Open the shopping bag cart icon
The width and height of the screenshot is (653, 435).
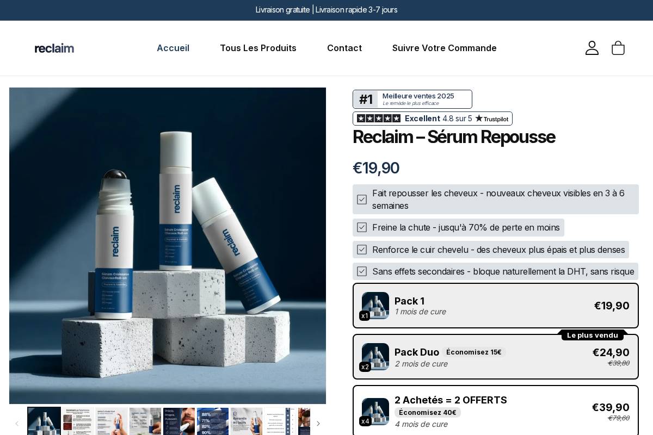point(618,48)
